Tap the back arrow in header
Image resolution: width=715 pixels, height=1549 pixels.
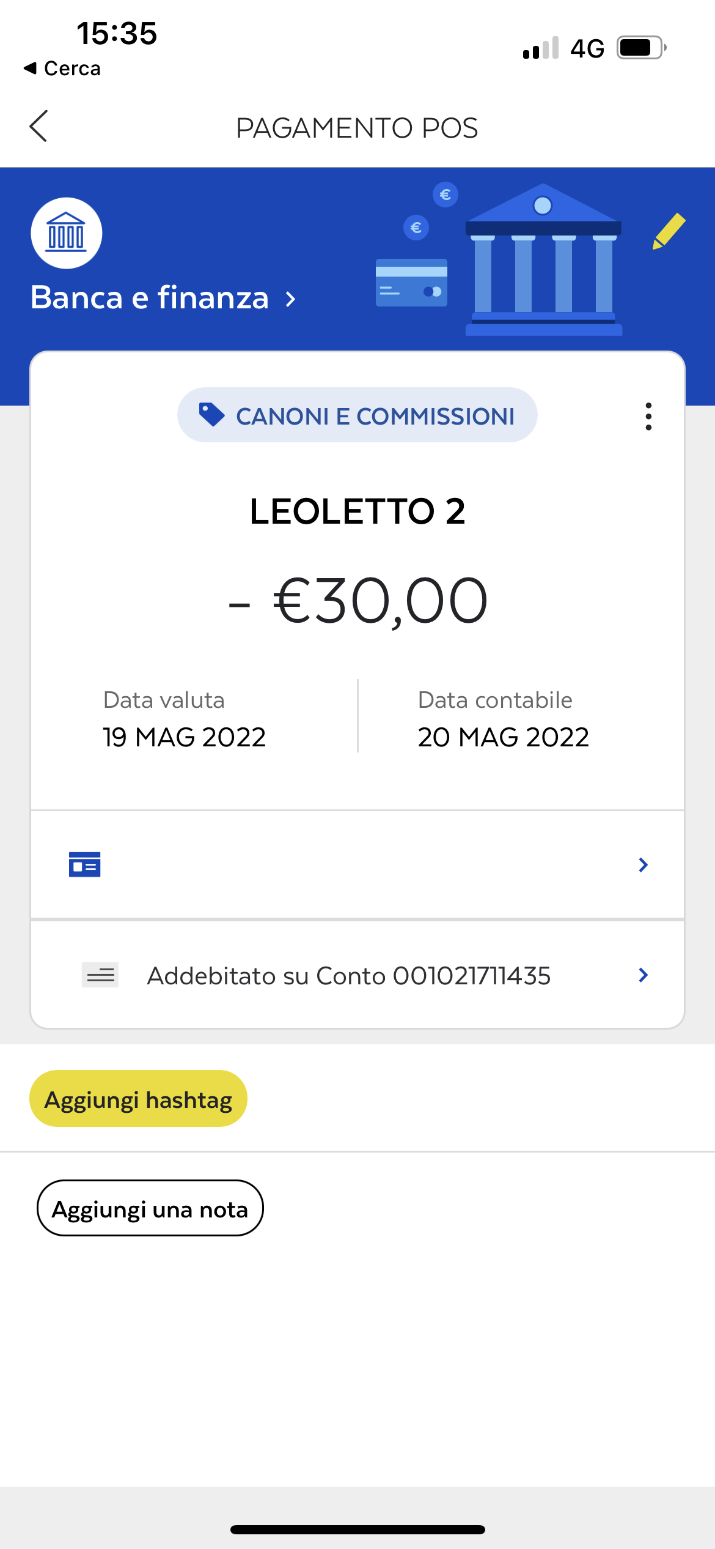click(x=38, y=127)
